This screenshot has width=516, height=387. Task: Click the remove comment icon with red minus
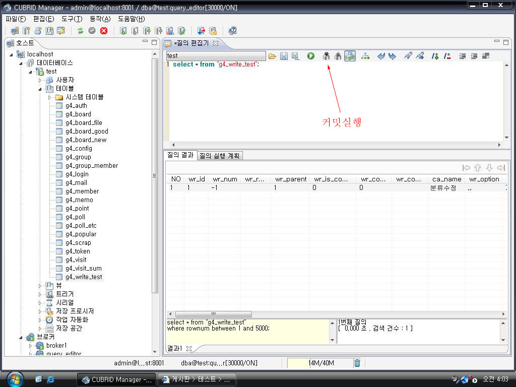pos(447,56)
